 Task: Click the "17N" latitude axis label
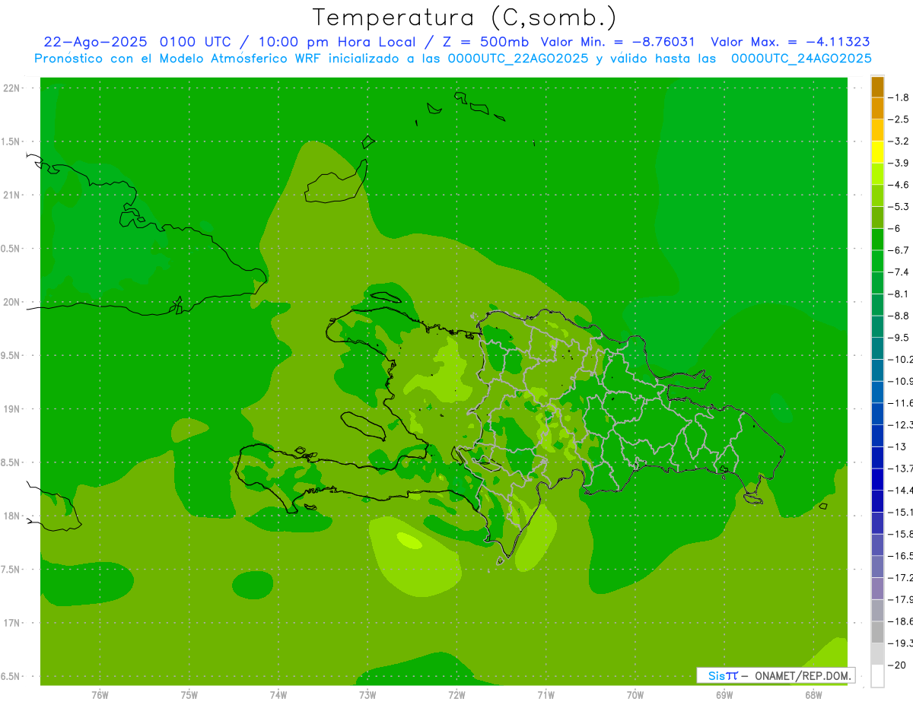tap(12, 623)
